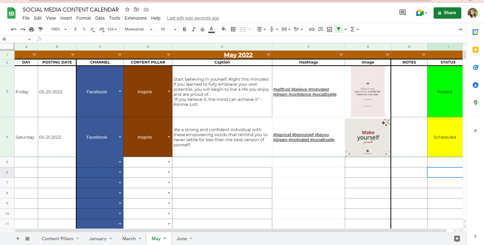This screenshot has width=484, height=245.
Task: Click the insert link icon
Action: tap(312, 29)
